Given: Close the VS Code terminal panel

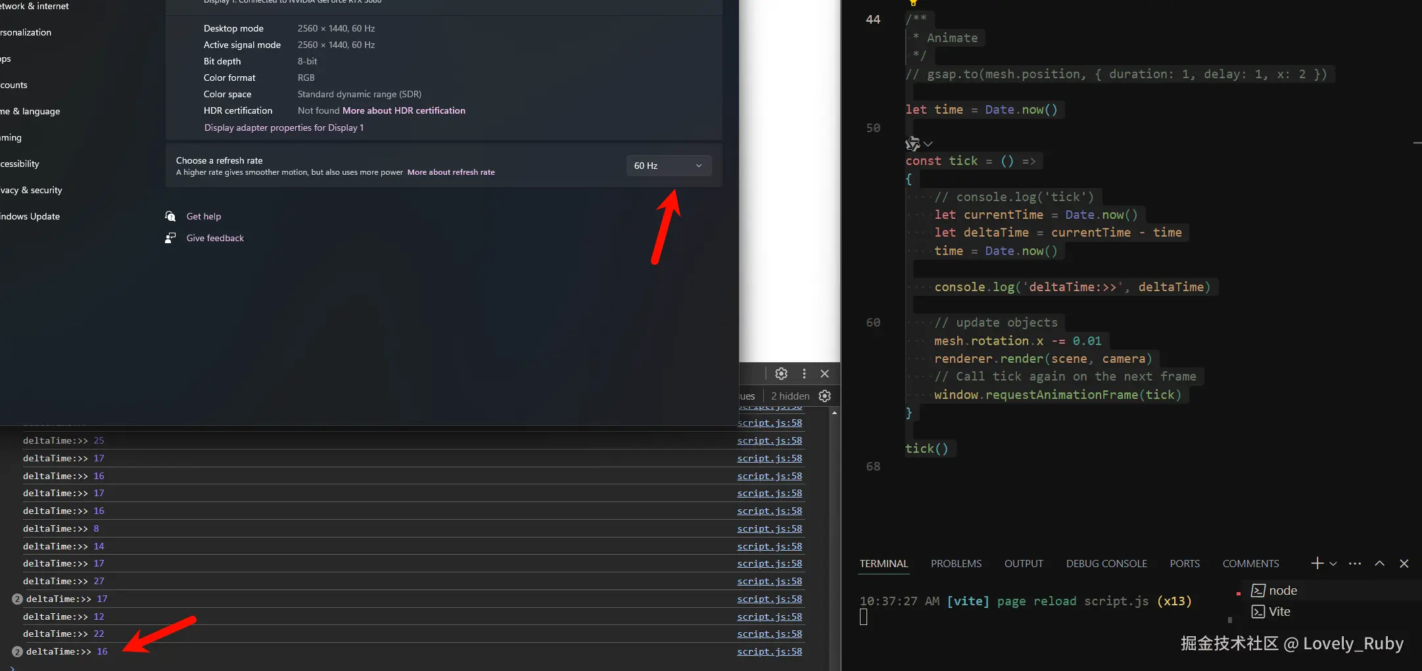Looking at the screenshot, I should 1404,563.
